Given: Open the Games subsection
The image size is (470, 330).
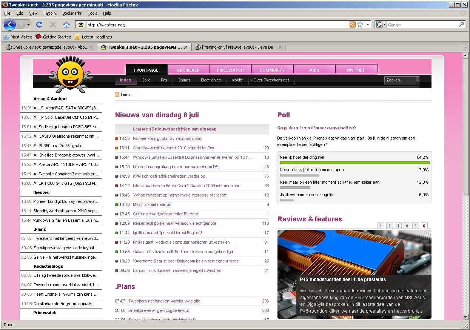Looking at the screenshot, I should (x=184, y=80).
